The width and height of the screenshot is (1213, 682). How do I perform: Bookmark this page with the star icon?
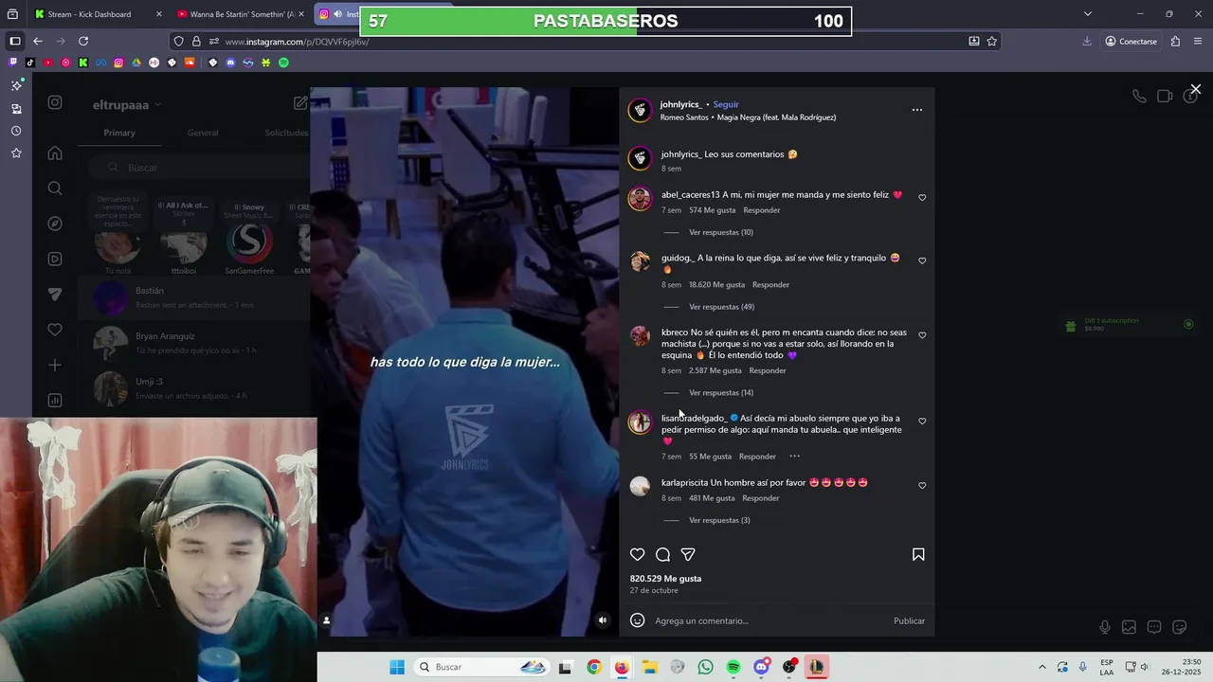tap(992, 42)
